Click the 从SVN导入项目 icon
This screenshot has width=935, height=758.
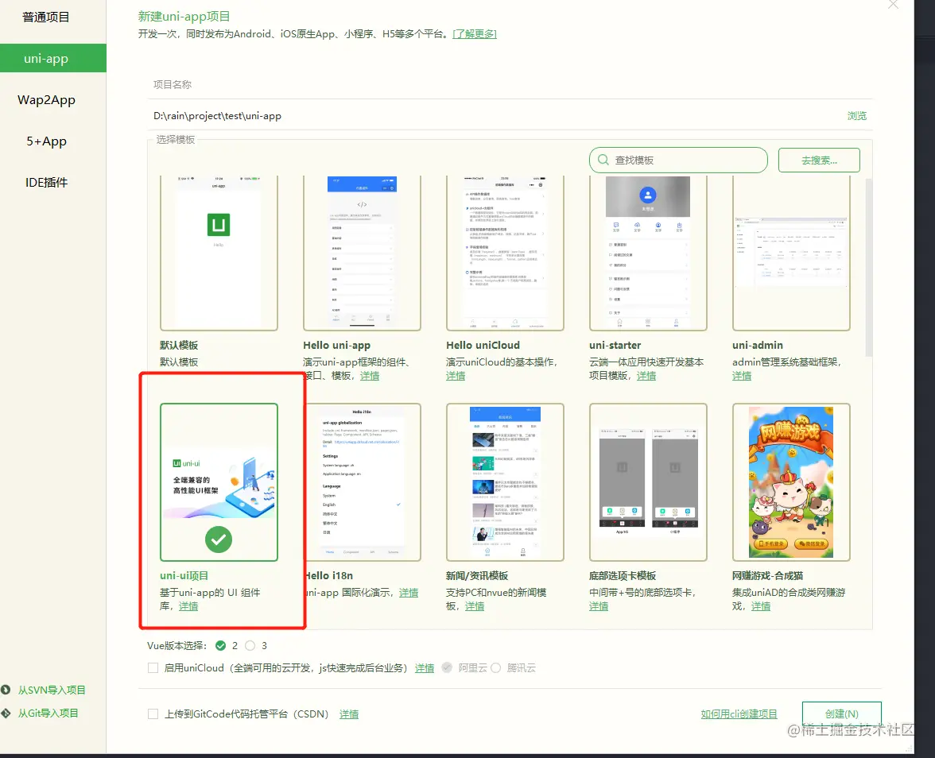(x=6, y=690)
